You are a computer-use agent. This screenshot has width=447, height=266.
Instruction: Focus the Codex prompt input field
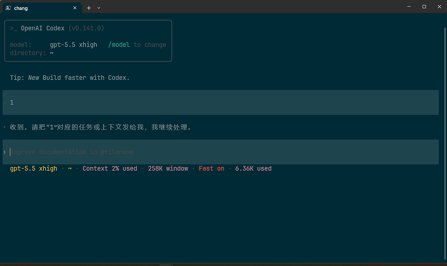[220, 152]
